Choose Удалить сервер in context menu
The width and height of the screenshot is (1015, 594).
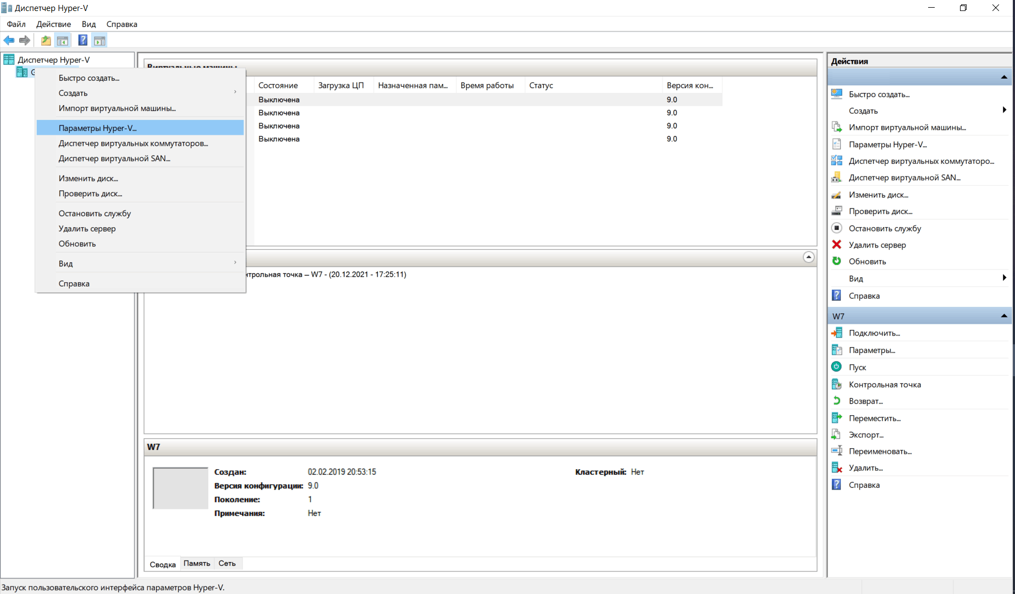140,228
